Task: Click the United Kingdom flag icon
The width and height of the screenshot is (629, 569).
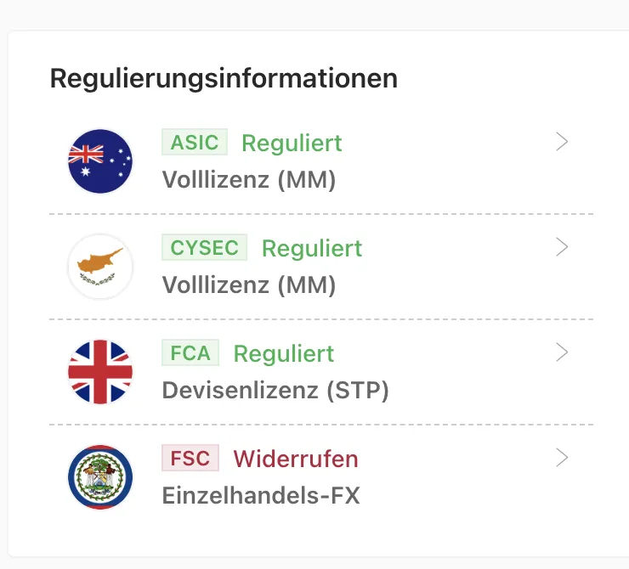Action: pos(100,372)
